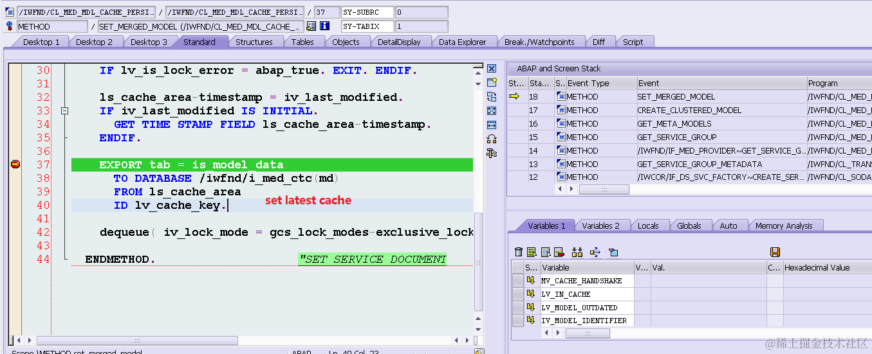Screen dimensions: 872x354
Task: Click the tool settings hammer icon
Action: tap(492, 153)
